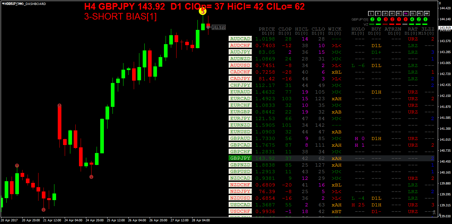This screenshot has width=452, height=224.
Task: Open the AUDCHF symbol button
Action: click(240, 45)
